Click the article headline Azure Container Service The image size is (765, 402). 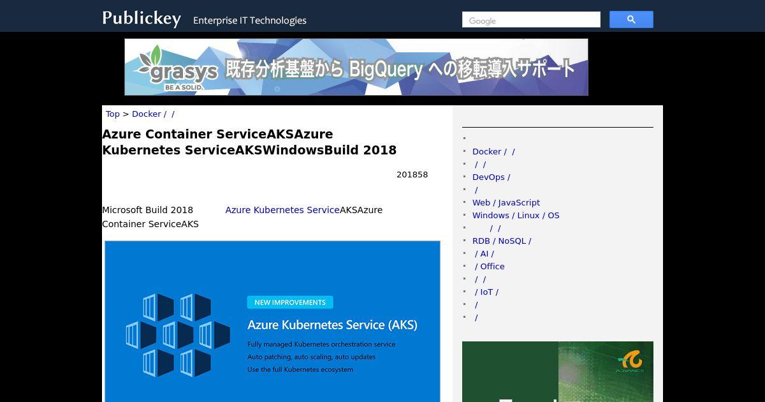(x=249, y=142)
